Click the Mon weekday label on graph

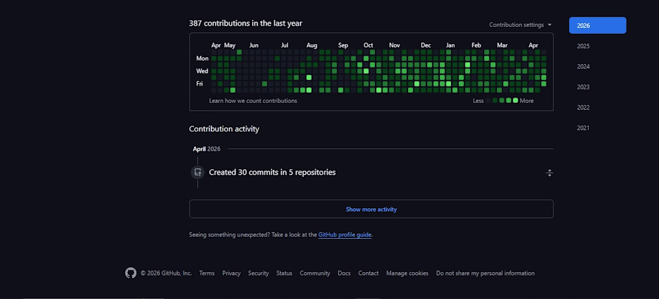[202, 58]
